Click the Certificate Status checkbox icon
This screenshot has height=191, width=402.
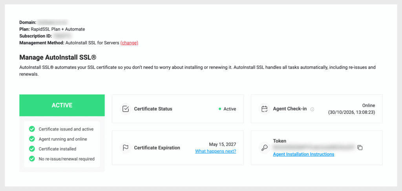(126, 109)
